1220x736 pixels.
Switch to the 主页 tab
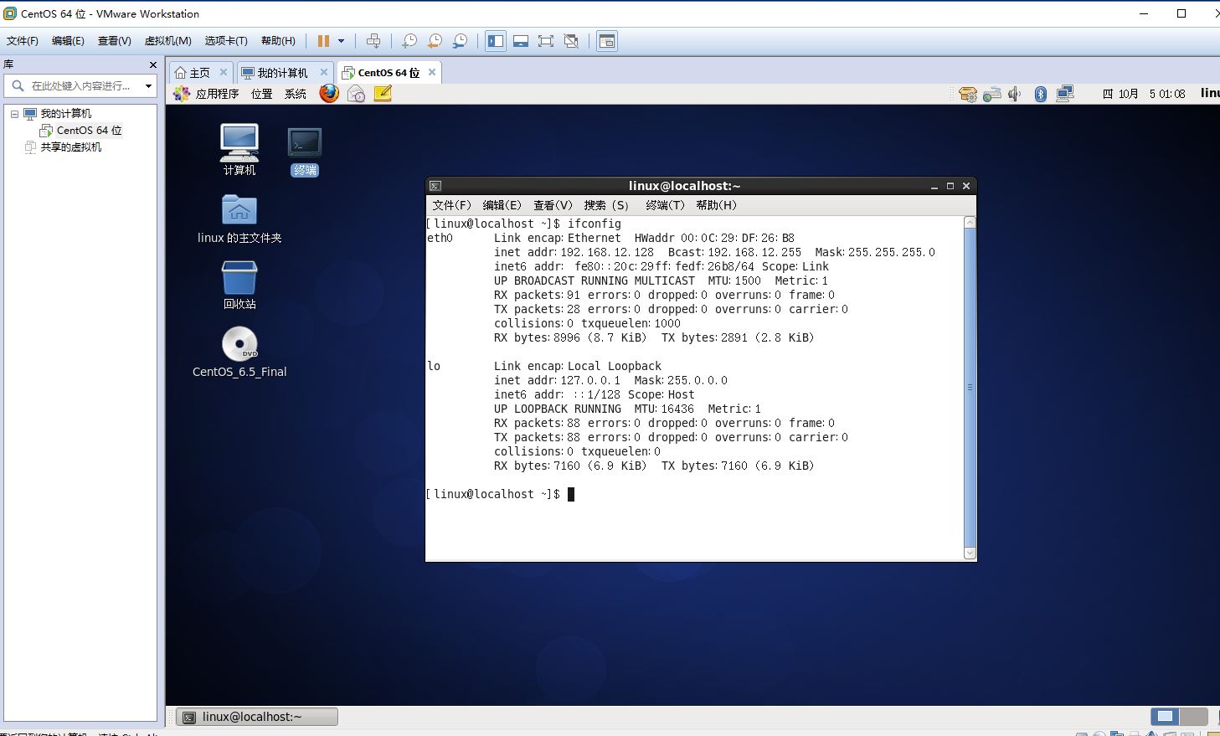[x=199, y=73]
